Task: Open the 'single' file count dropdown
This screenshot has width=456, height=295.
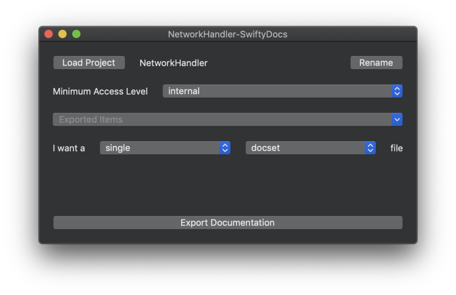Action: pos(165,148)
